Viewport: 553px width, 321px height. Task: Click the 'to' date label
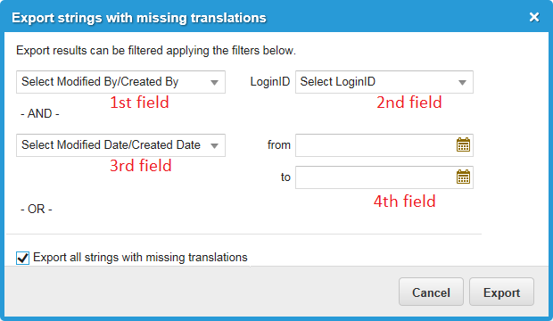click(x=285, y=177)
